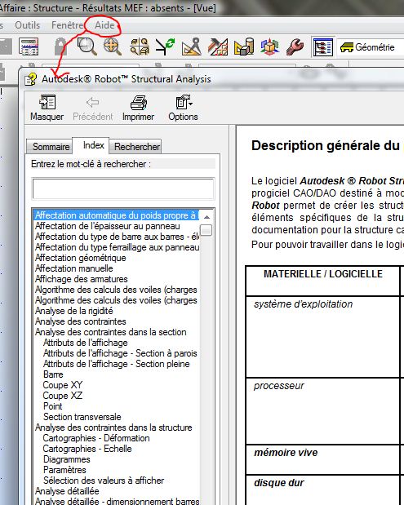Screen dimensions: 404x505
Task: Click the index list scroll-up arrow
Action: 206,217
